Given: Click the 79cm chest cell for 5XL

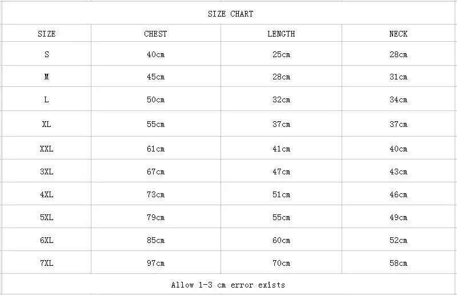Looking at the screenshot, I should 155,217.
